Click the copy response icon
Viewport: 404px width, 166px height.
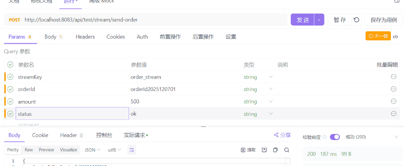coord(275,150)
